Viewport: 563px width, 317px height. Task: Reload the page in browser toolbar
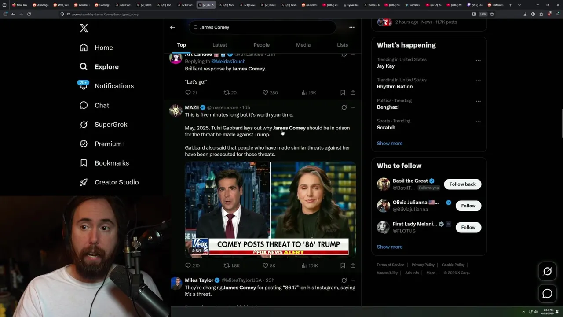click(29, 14)
